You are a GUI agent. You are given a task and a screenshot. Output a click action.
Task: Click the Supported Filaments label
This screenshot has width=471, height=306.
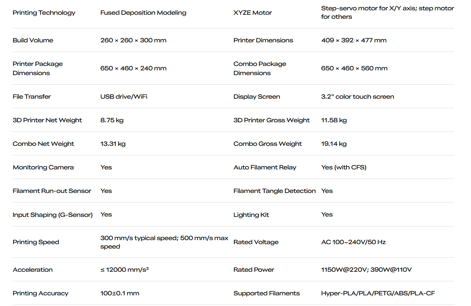tap(266, 293)
